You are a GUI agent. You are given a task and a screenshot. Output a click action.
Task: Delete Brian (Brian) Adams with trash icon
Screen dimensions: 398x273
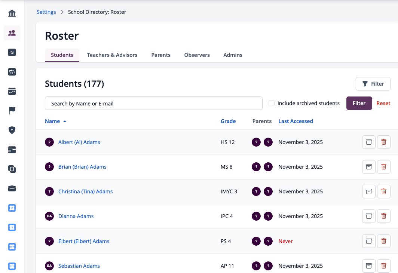(383, 167)
